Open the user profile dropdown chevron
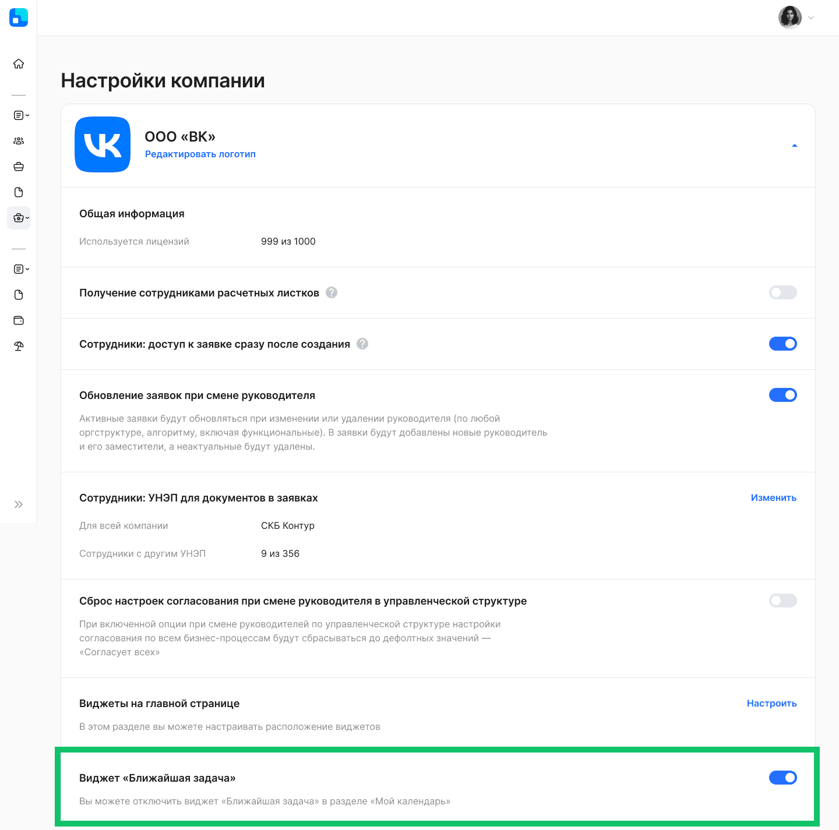839x830 pixels. point(811,17)
